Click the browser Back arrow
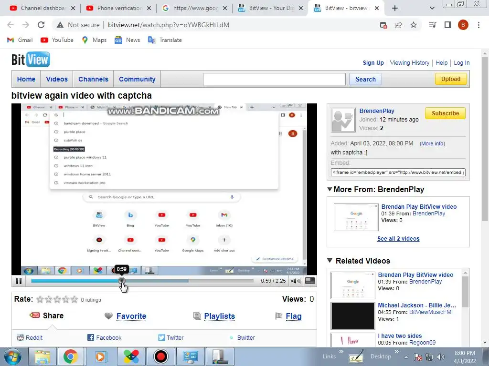This screenshot has height=366, width=489. pos(11,25)
